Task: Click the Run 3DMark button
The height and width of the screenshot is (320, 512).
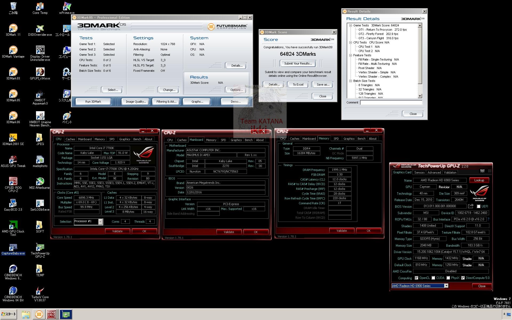Action: click(93, 102)
